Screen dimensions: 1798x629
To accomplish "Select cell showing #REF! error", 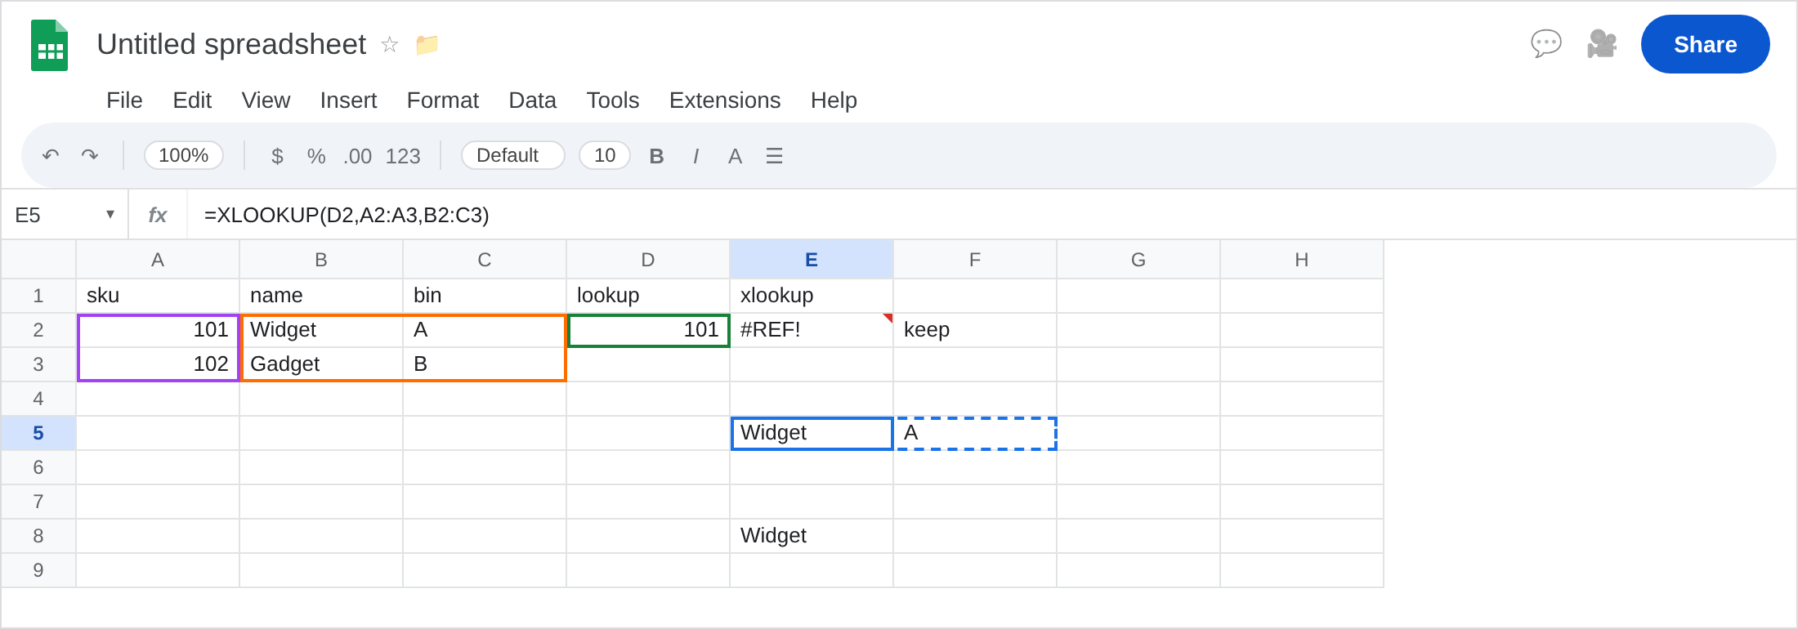I will point(812,330).
